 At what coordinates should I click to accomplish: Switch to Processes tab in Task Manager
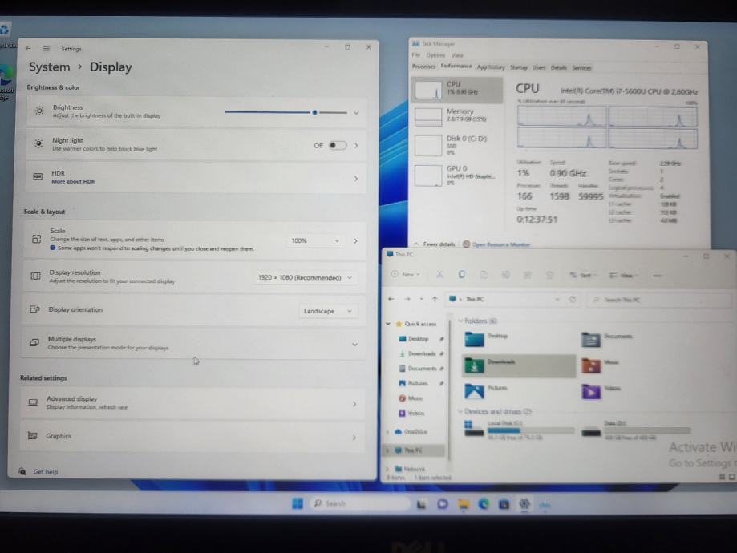[423, 67]
